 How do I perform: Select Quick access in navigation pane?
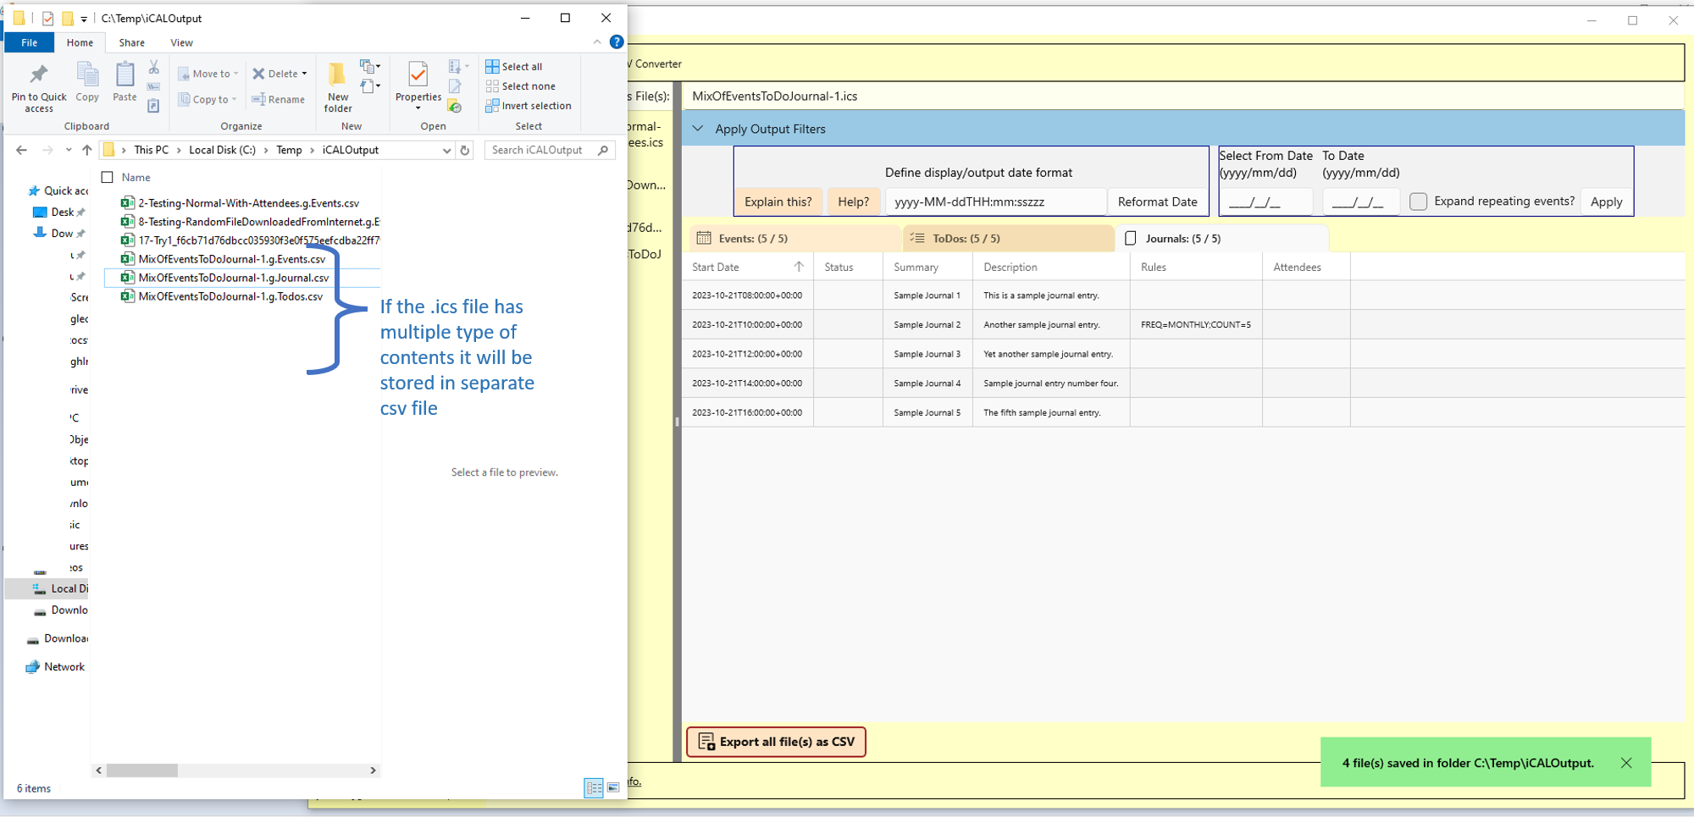click(58, 190)
